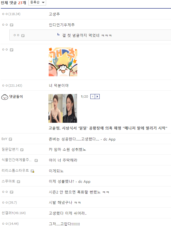Click the 댓글돌이 nickname

pyautogui.click(x=16, y=97)
